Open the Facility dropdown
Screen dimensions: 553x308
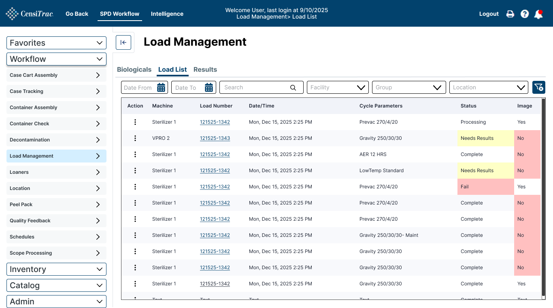(338, 87)
